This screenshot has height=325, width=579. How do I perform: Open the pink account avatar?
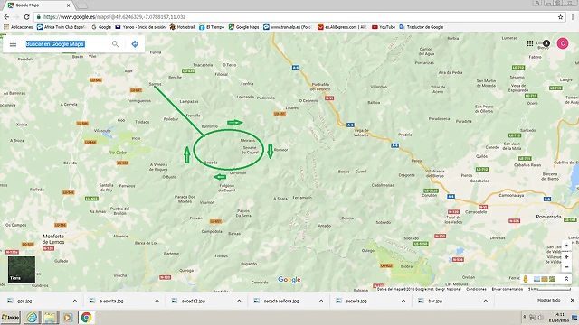563,43
